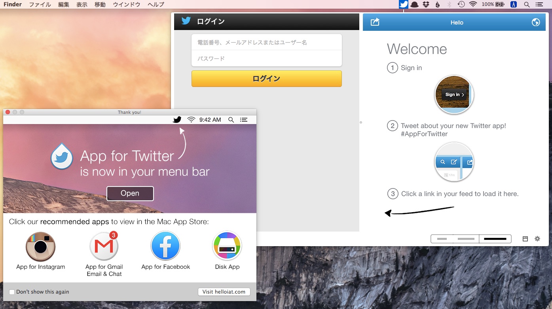Viewport: 552px width, 309px height.
Task: Open the Bluetooth status menu
Action: click(449, 5)
